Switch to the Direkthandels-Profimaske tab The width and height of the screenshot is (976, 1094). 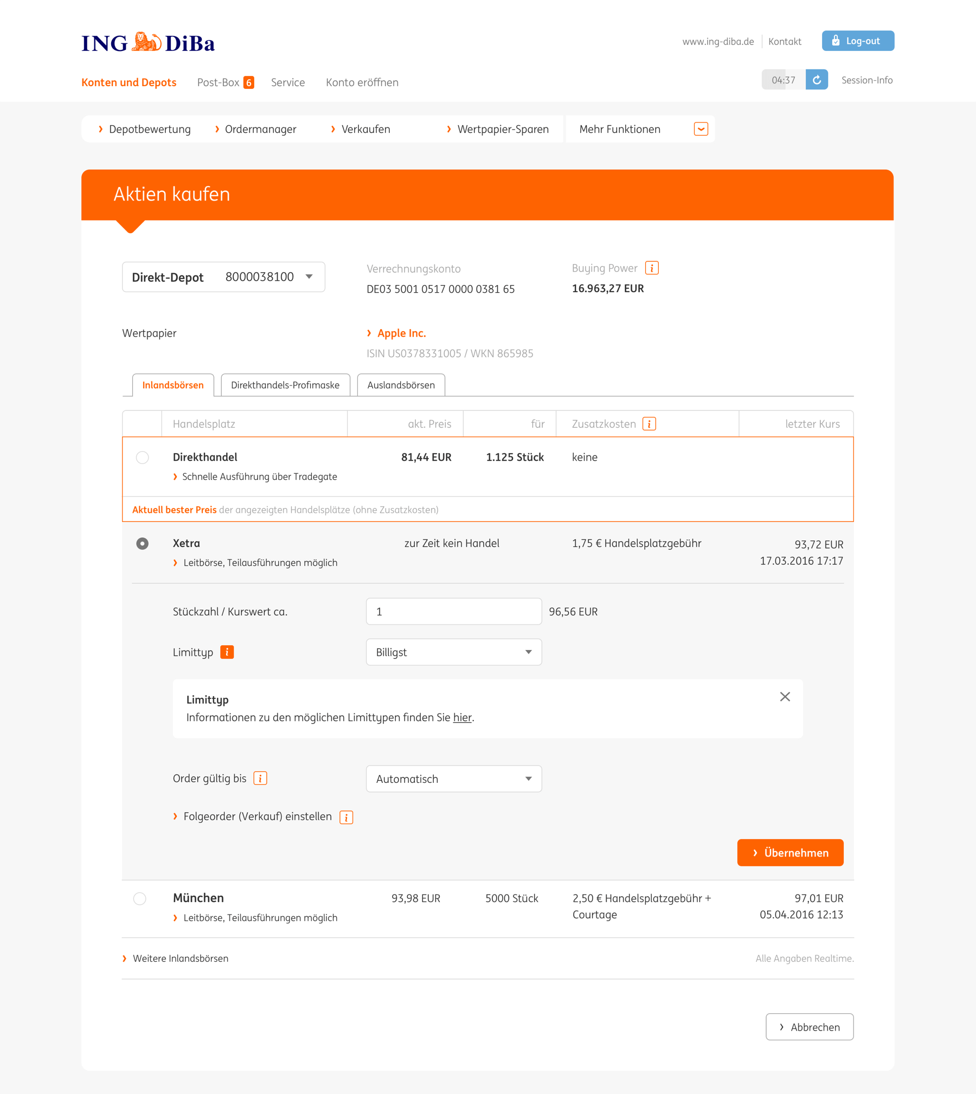(285, 385)
